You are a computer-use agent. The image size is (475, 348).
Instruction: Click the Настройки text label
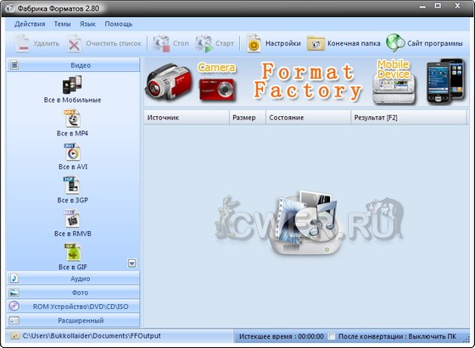coord(283,43)
